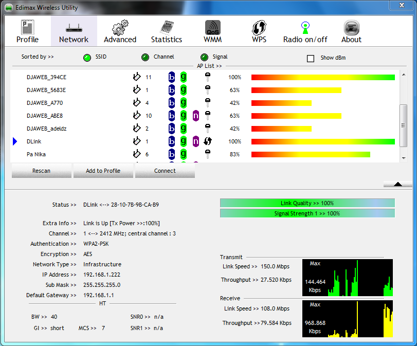This screenshot has height=346, width=417.
Task: Click the g mode icon for Pa Nika
Action: [x=184, y=154]
